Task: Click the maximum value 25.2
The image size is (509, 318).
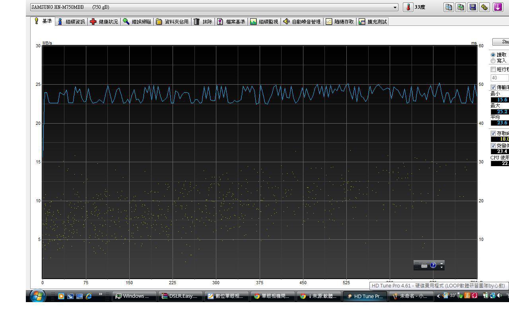Action: (x=500, y=112)
